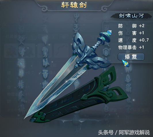The image size is (153, 137).
Task: Select the first faded equipped treasure slot
Action: click(11, 50)
